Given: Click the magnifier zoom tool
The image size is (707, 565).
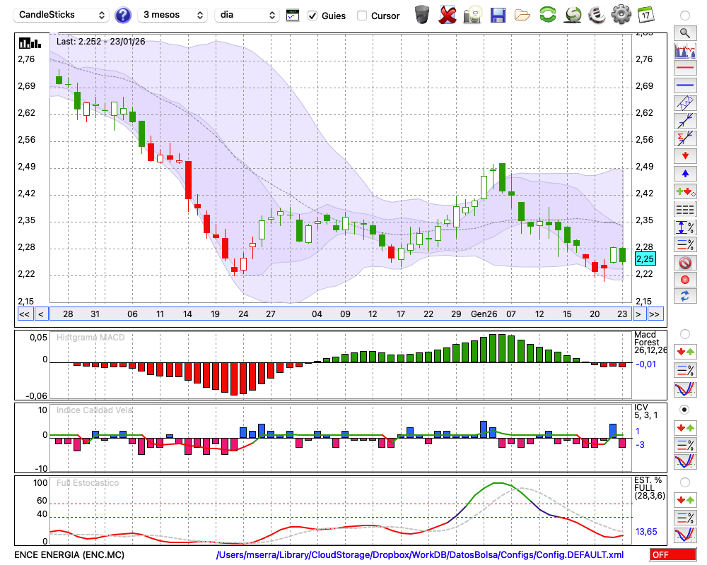Looking at the screenshot, I should click(684, 32).
